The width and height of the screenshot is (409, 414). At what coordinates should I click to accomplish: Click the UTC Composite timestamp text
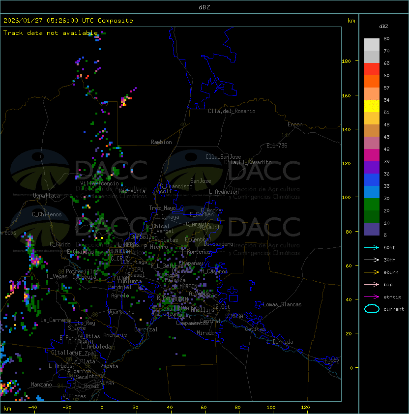point(68,21)
